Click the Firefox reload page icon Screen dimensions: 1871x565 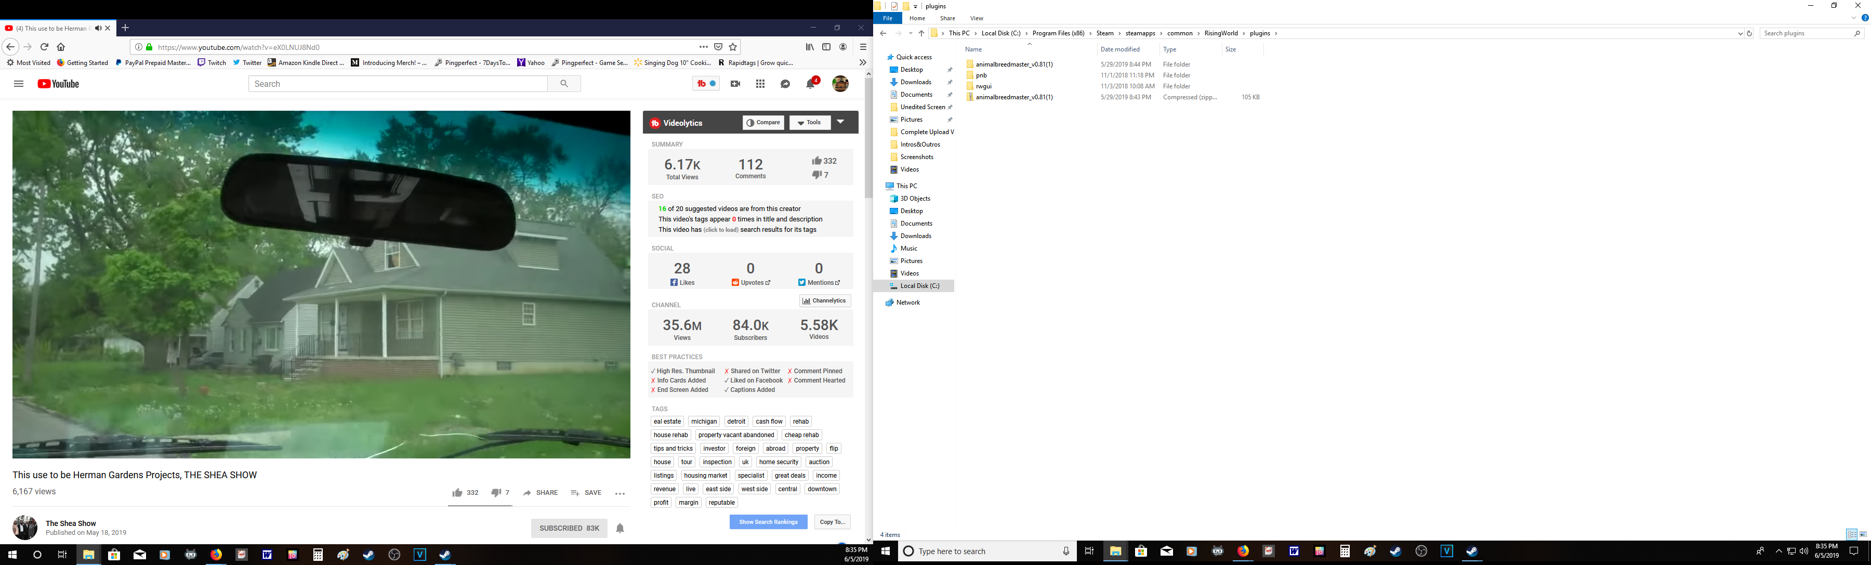tap(44, 47)
